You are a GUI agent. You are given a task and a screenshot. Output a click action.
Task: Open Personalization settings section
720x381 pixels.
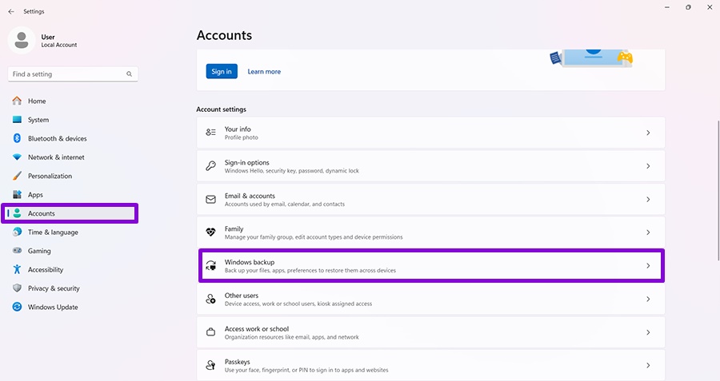tap(50, 176)
